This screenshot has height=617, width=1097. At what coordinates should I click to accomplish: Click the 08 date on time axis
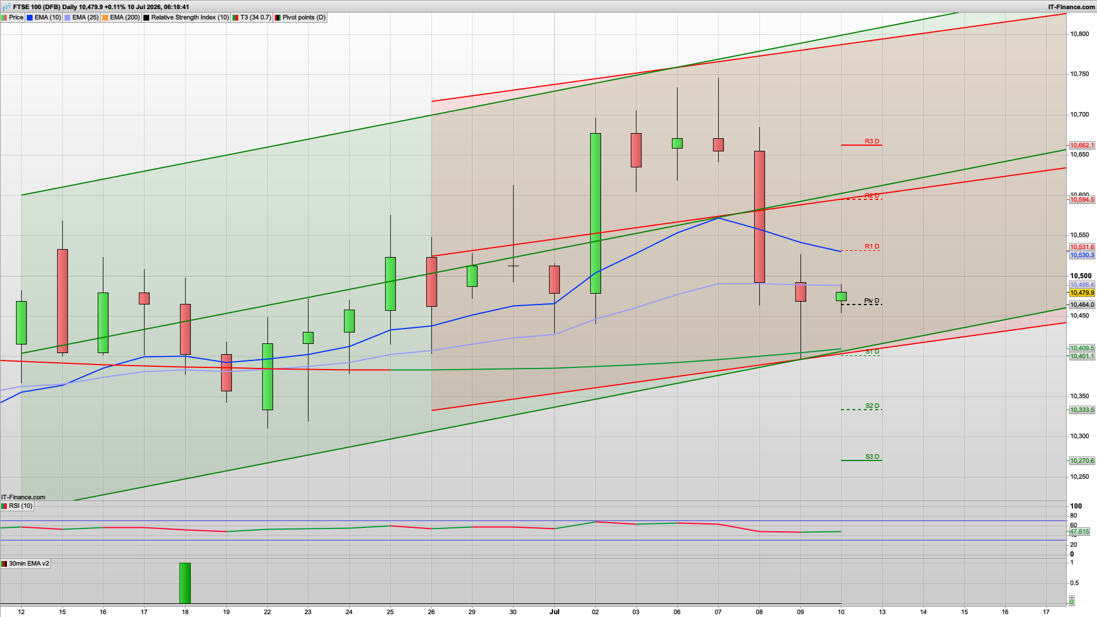[x=759, y=612]
